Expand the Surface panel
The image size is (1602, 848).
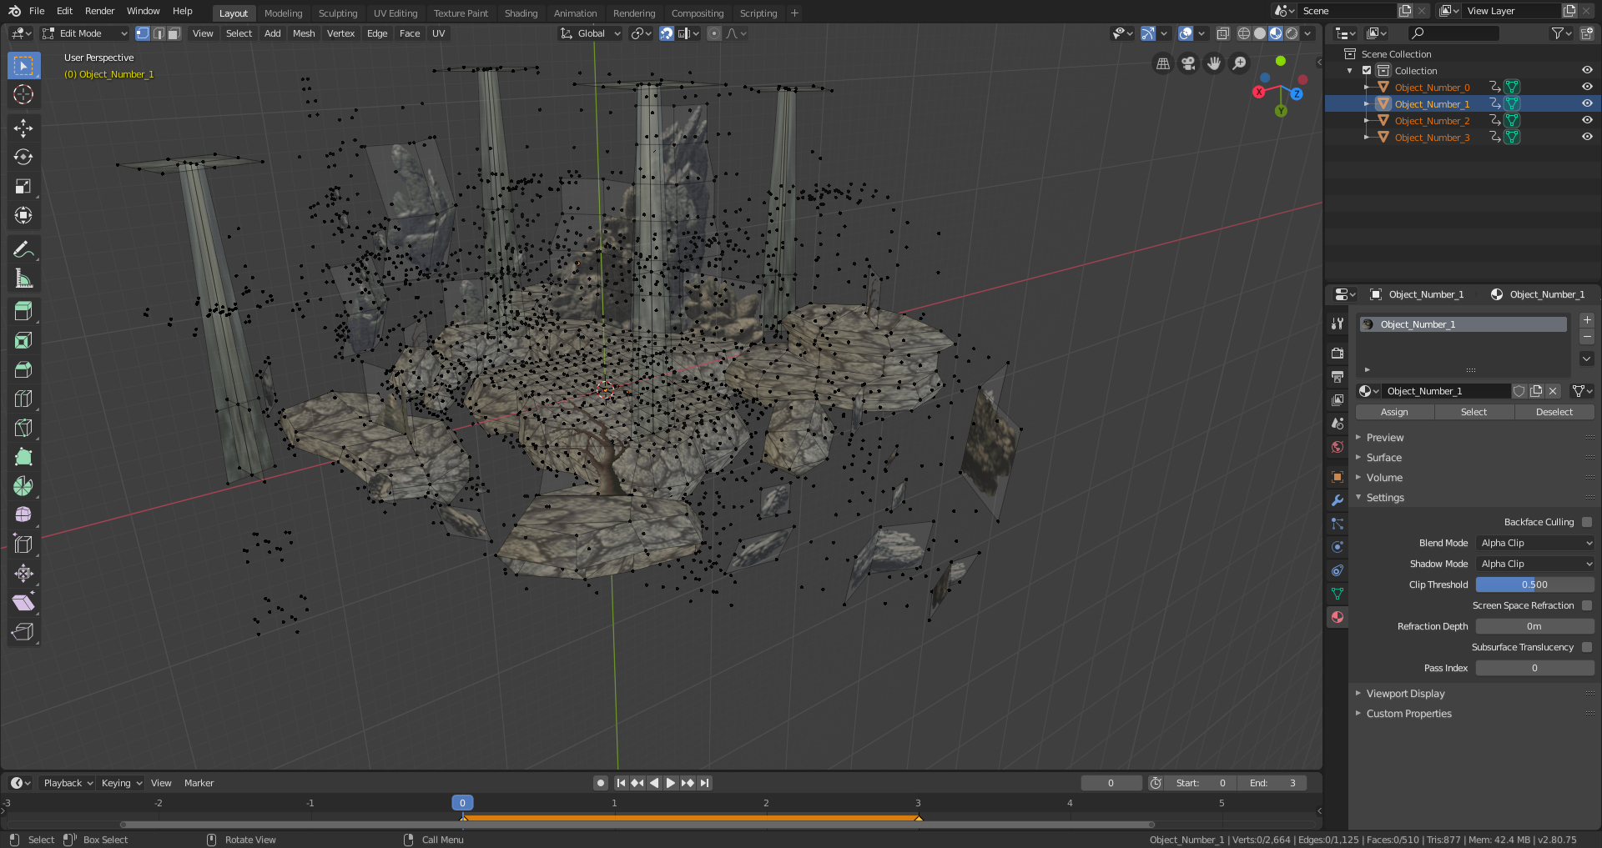click(1383, 458)
